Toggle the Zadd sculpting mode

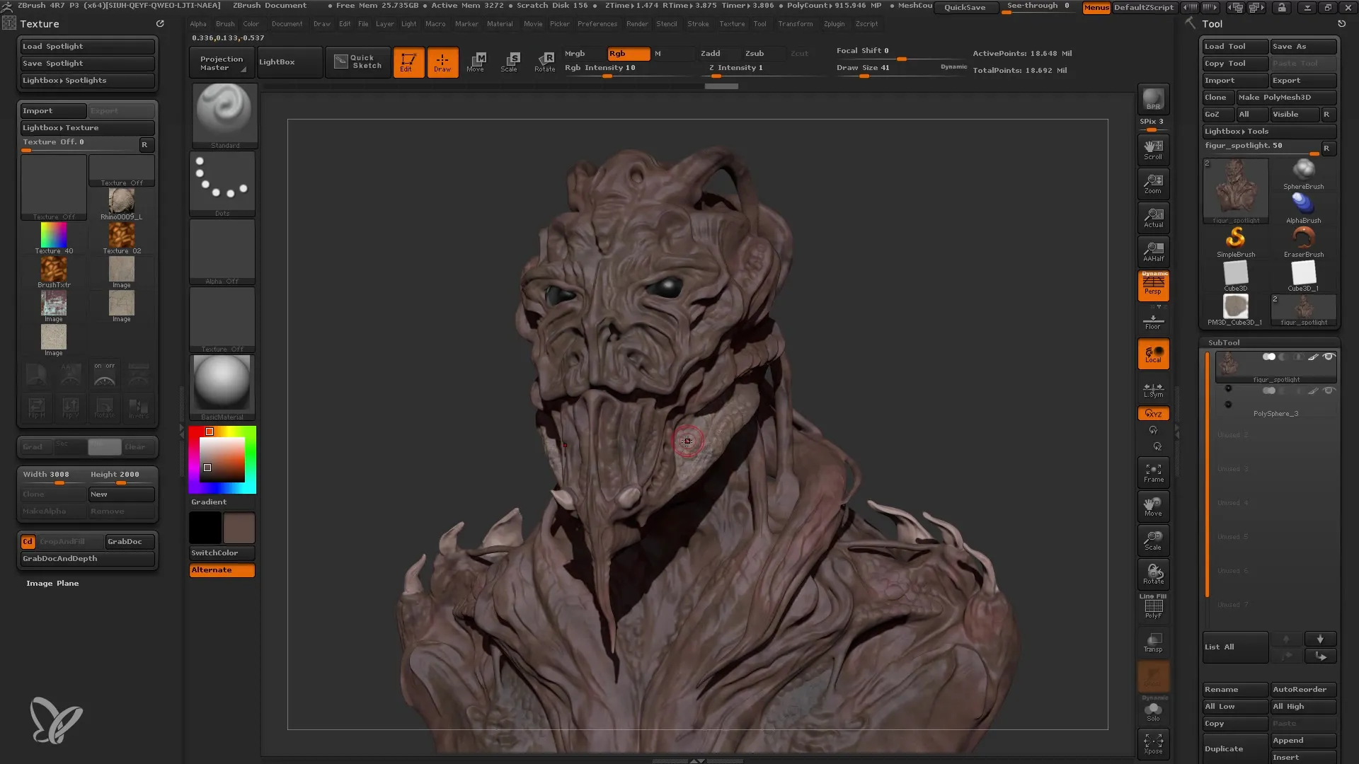coord(711,53)
